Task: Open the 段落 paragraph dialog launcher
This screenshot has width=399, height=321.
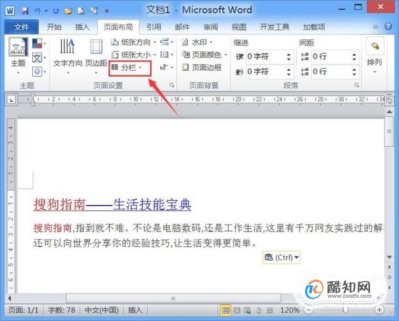Action: [357, 85]
